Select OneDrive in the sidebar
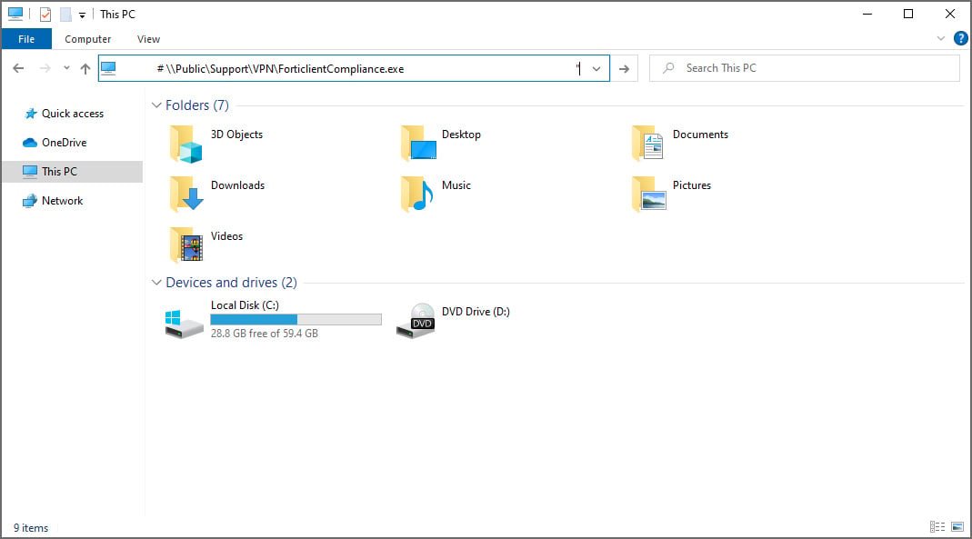This screenshot has height=539, width=972. click(62, 142)
